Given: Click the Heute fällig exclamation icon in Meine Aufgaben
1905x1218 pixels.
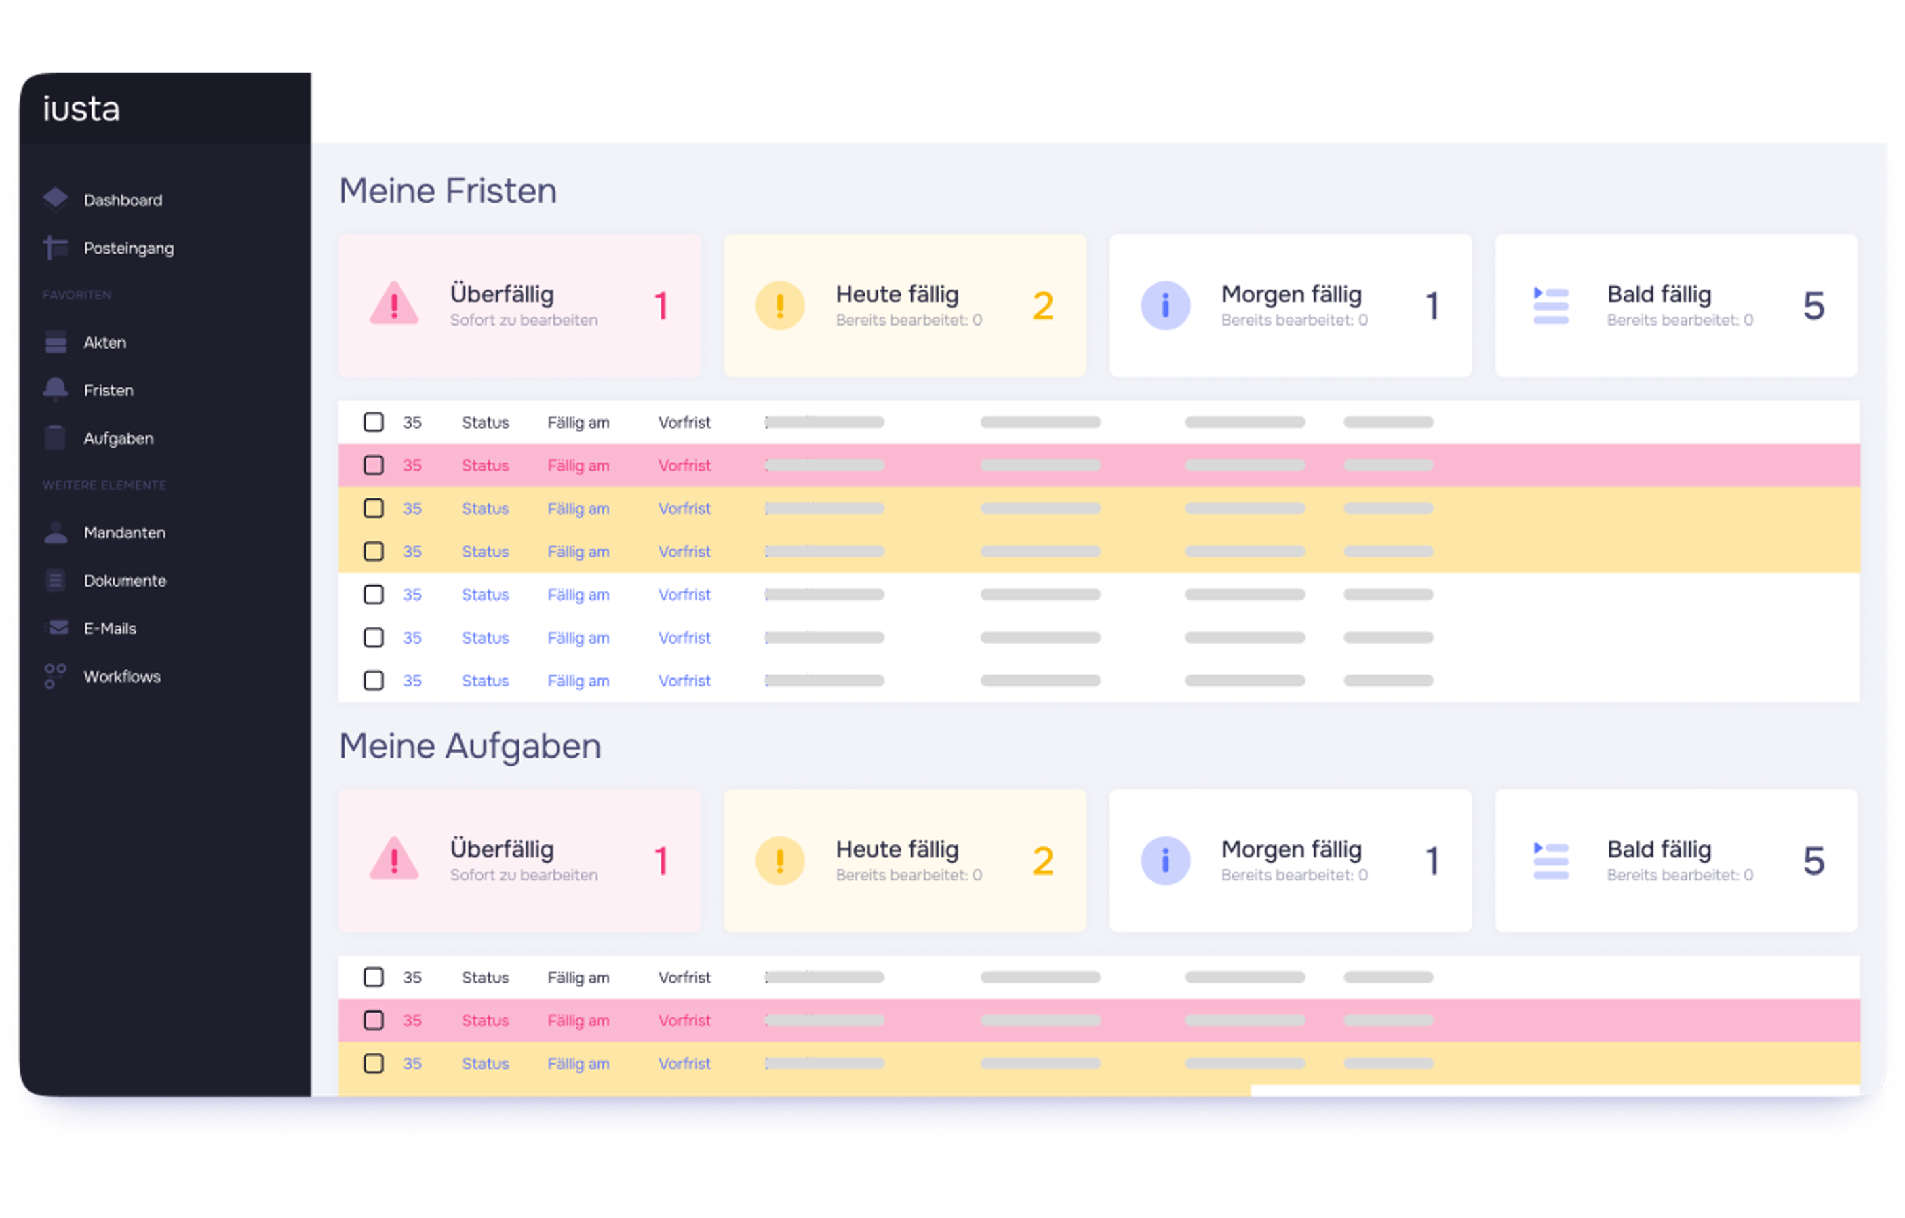Looking at the screenshot, I should pos(780,861).
